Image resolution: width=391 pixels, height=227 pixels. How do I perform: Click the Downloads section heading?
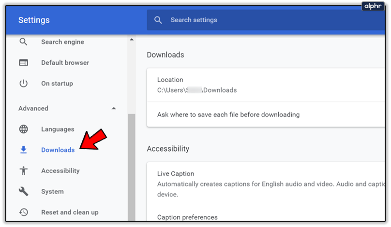click(x=165, y=55)
